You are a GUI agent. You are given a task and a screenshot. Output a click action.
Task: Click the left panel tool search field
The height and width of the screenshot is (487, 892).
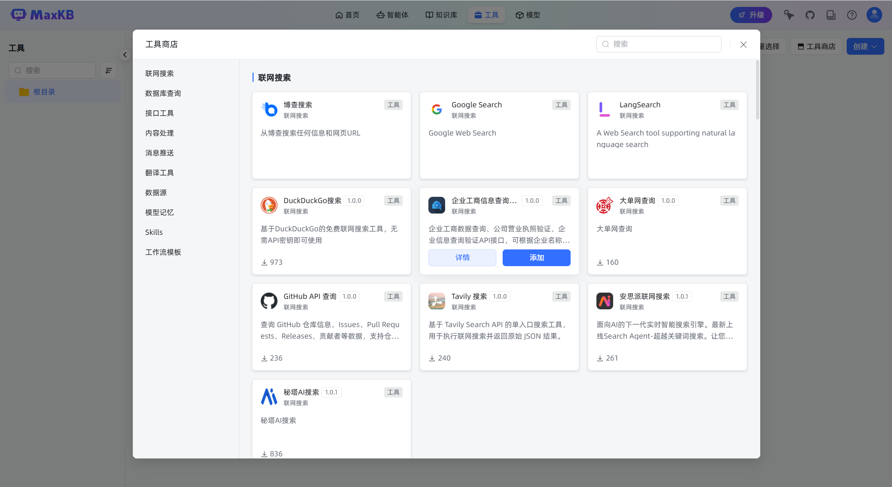pos(52,70)
